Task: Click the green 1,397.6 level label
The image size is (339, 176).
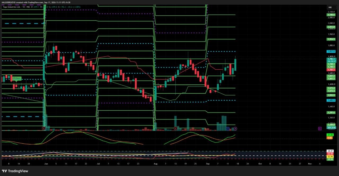Action: [x=331, y=112]
